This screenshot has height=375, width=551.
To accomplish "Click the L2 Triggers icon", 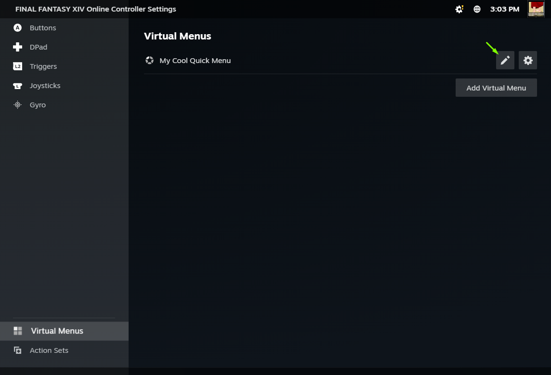I will [x=18, y=66].
